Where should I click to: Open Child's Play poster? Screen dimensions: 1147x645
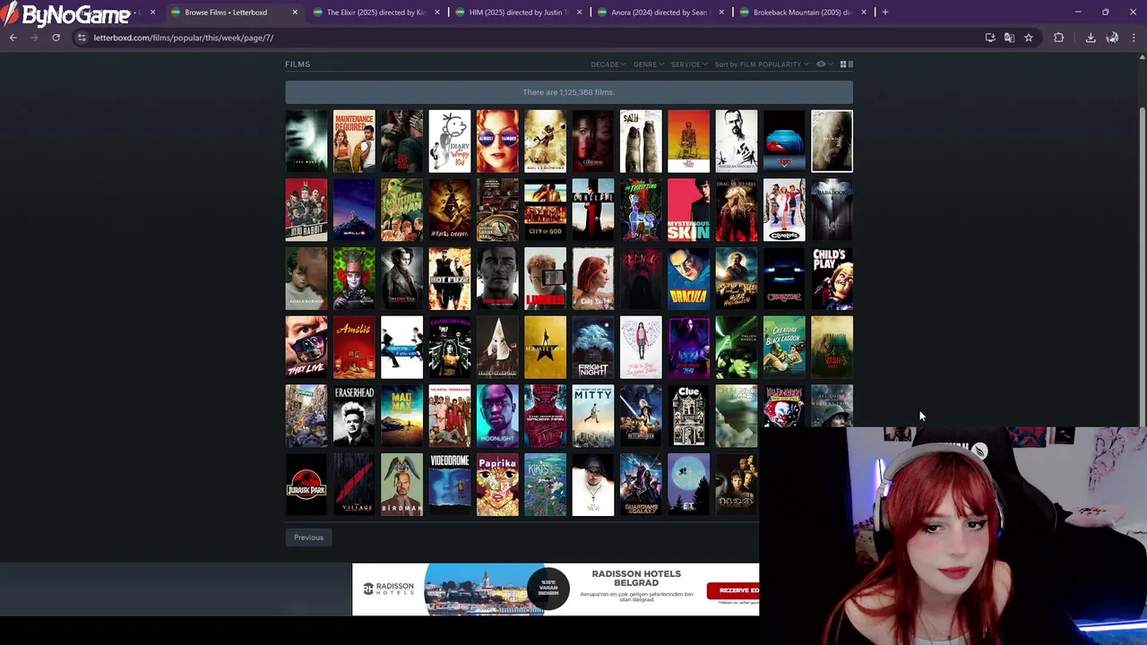(832, 279)
